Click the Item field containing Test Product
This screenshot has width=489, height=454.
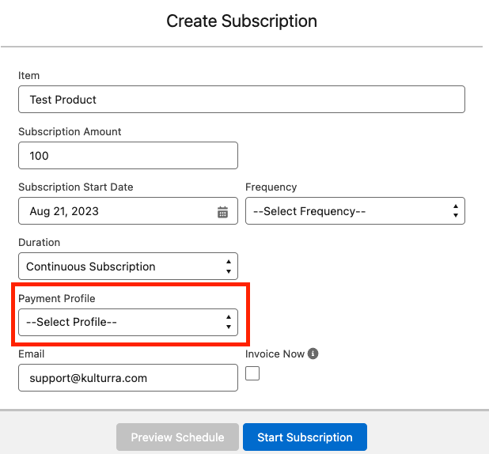[241, 100]
